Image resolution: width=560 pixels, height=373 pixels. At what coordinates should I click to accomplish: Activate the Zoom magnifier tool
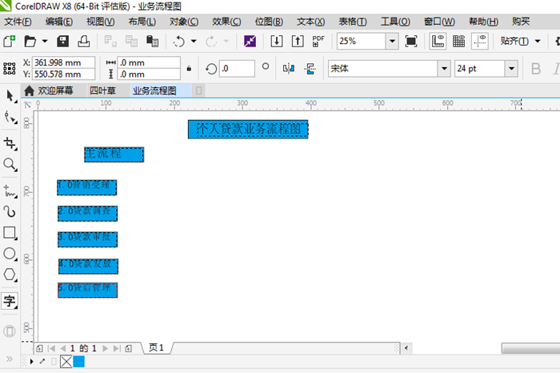(10, 164)
